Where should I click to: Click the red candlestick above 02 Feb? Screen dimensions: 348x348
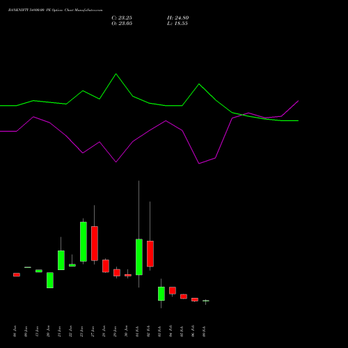(150, 253)
